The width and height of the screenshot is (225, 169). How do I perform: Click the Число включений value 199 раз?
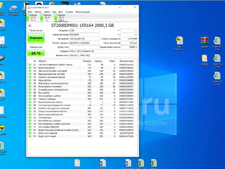click(129, 43)
